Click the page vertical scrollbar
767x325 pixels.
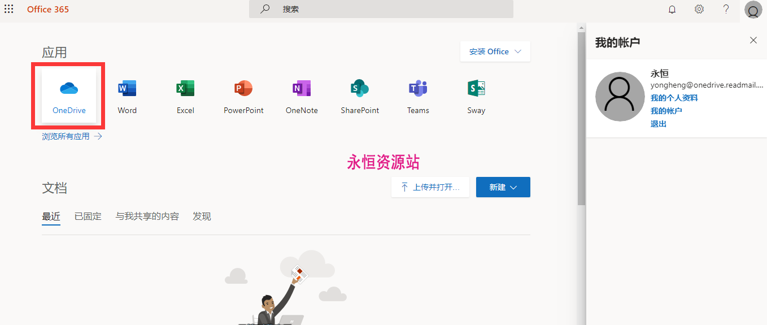pos(582,119)
